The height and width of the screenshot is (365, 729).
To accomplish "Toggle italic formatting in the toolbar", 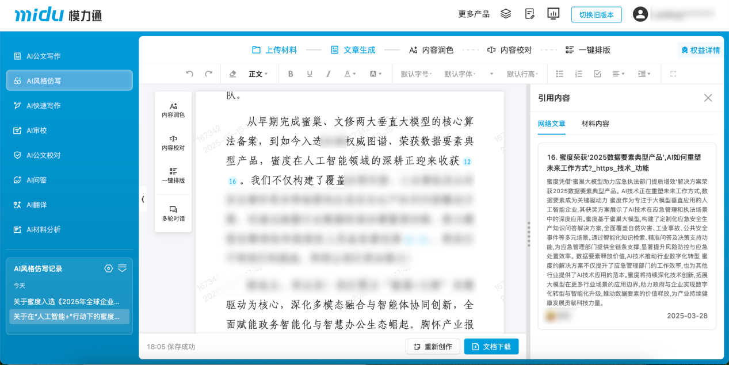I will click(x=328, y=74).
